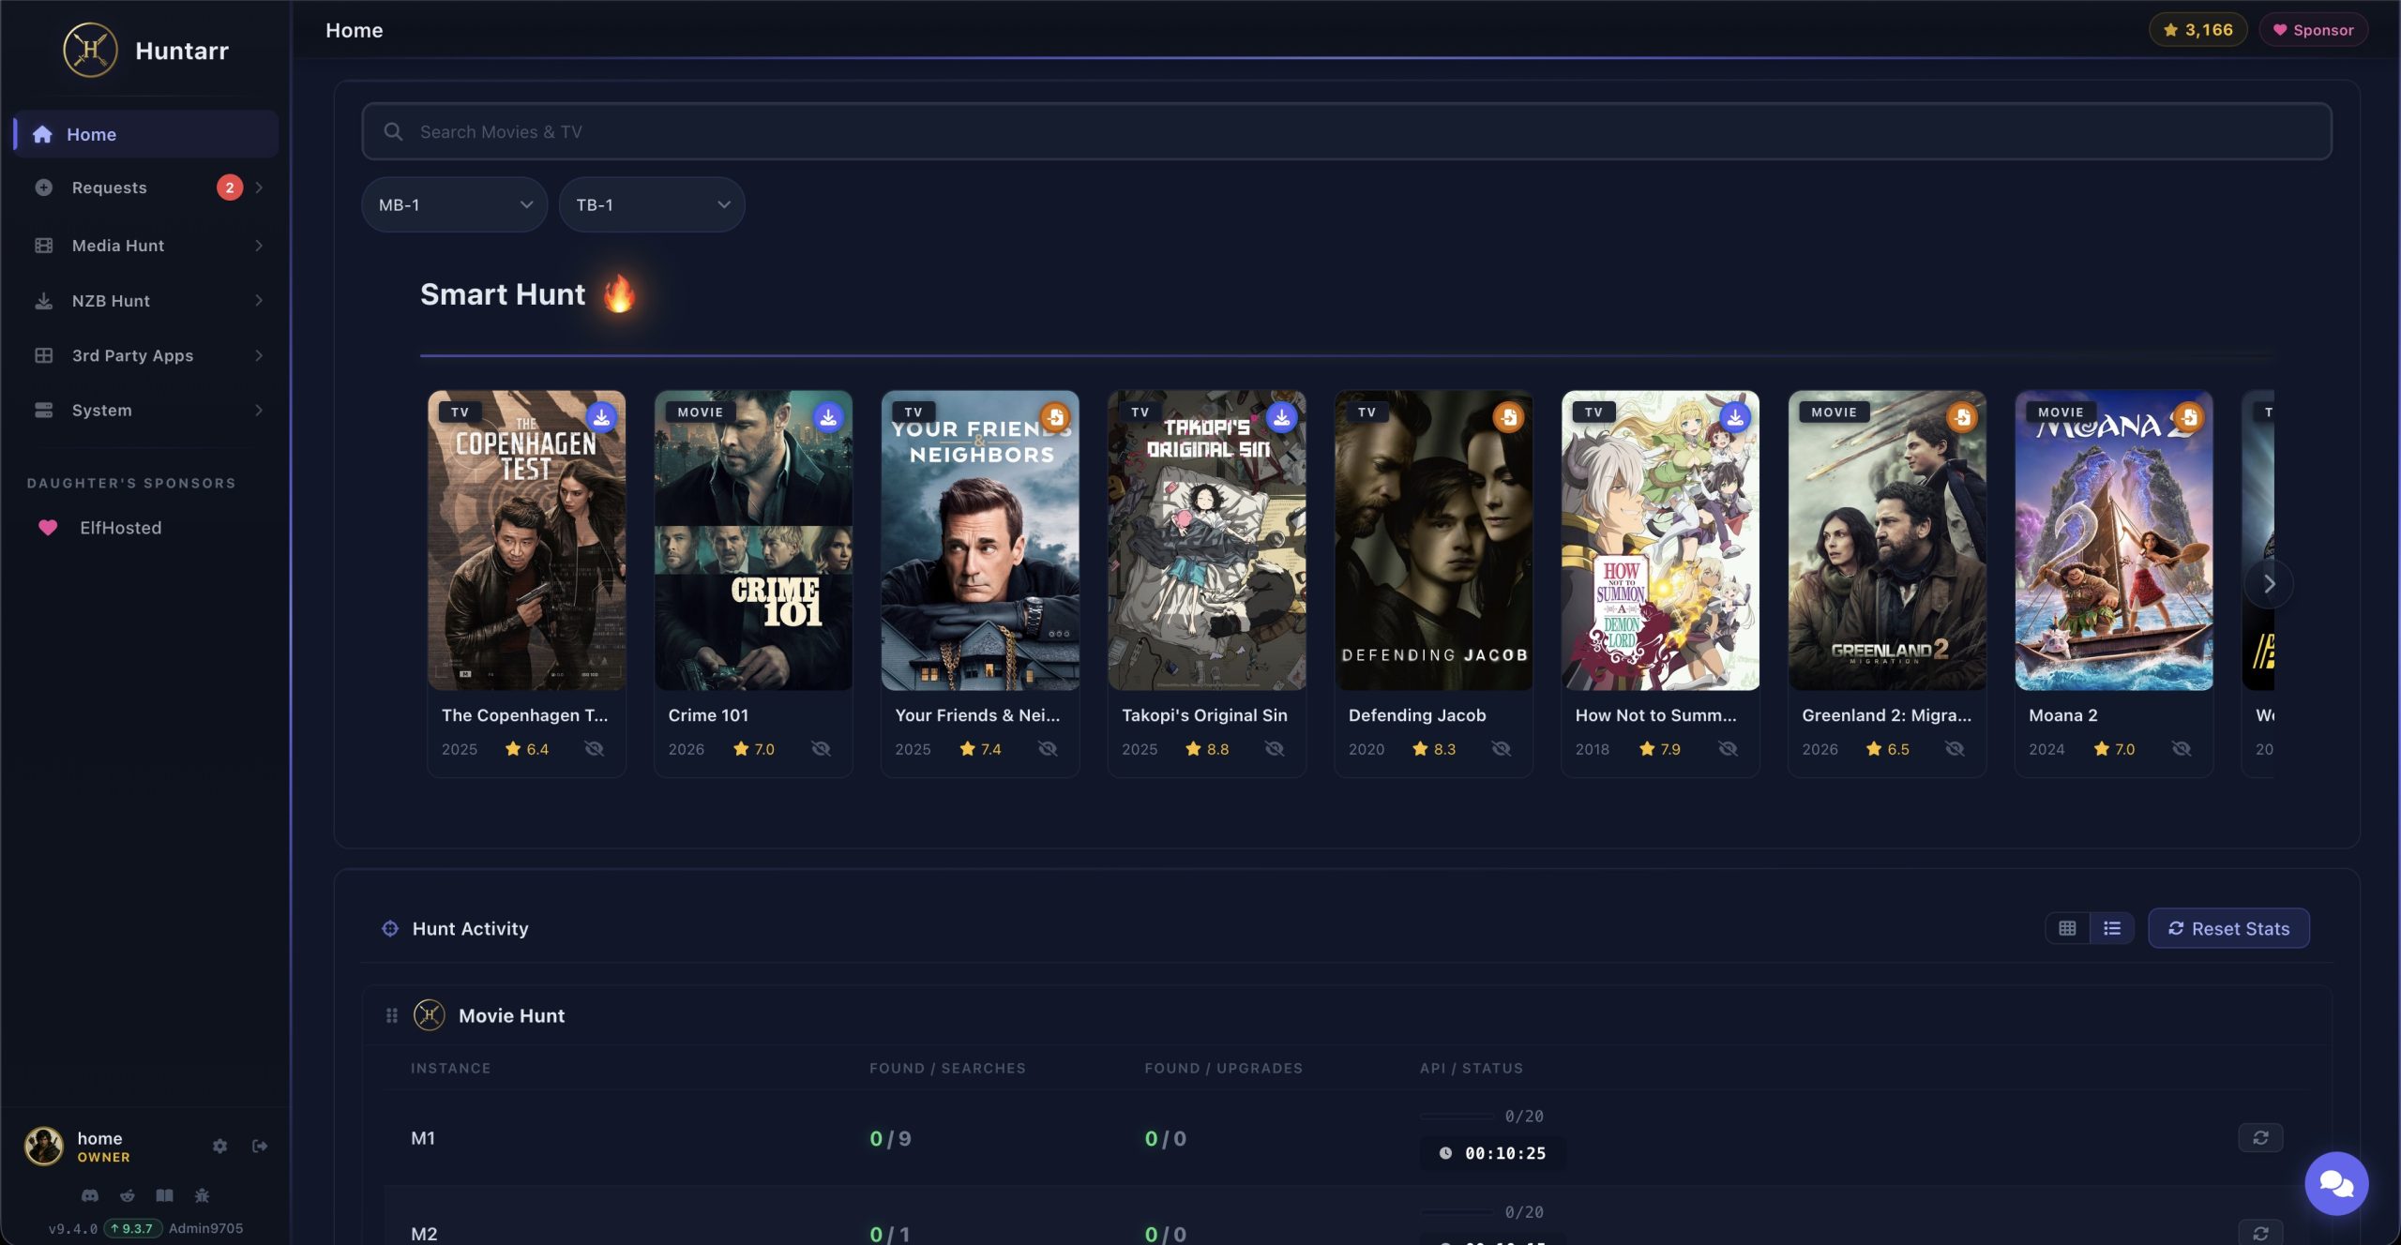The width and height of the screenshot is (2401, 1245).
Task: Toggle the hide eye icon for Moana 2
Action: coord(2182,748)
